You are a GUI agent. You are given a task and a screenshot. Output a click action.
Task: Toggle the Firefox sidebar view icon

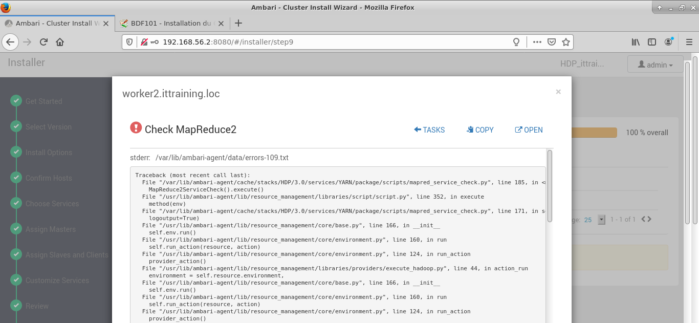(x=652, y=42)
